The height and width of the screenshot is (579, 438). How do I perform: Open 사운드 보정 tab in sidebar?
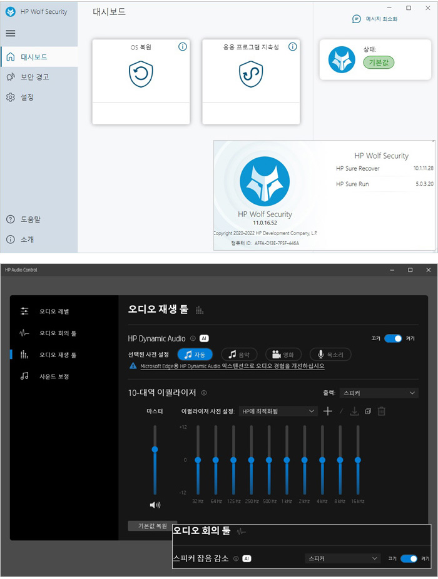click(x=54, y=376)
